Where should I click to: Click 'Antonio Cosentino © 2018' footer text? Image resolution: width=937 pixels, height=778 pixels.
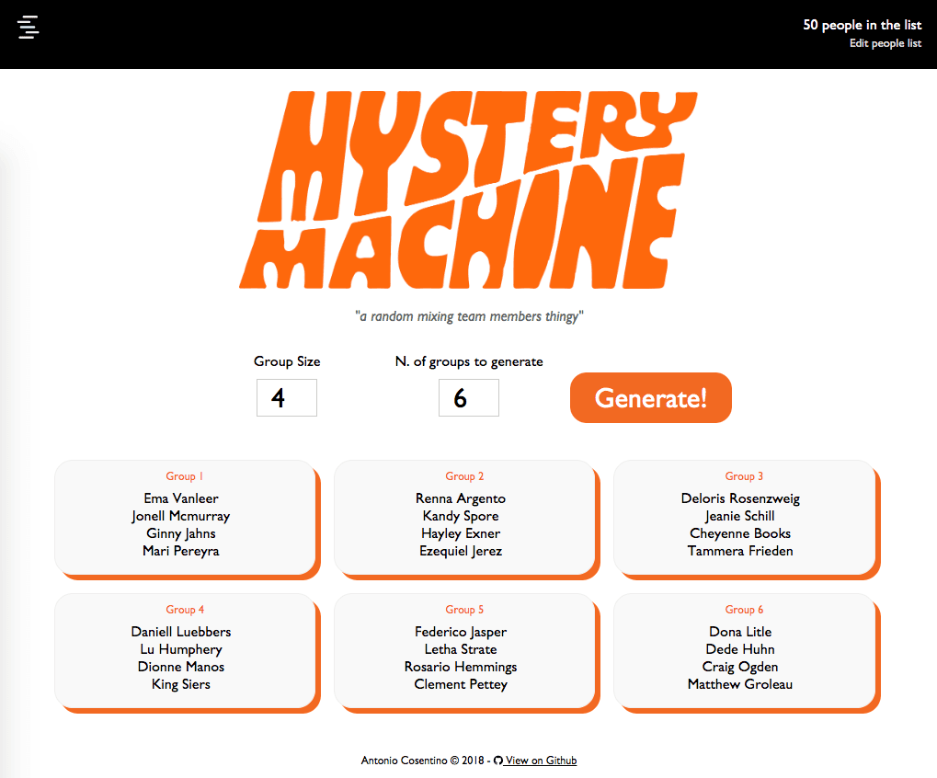click(422, 761)
